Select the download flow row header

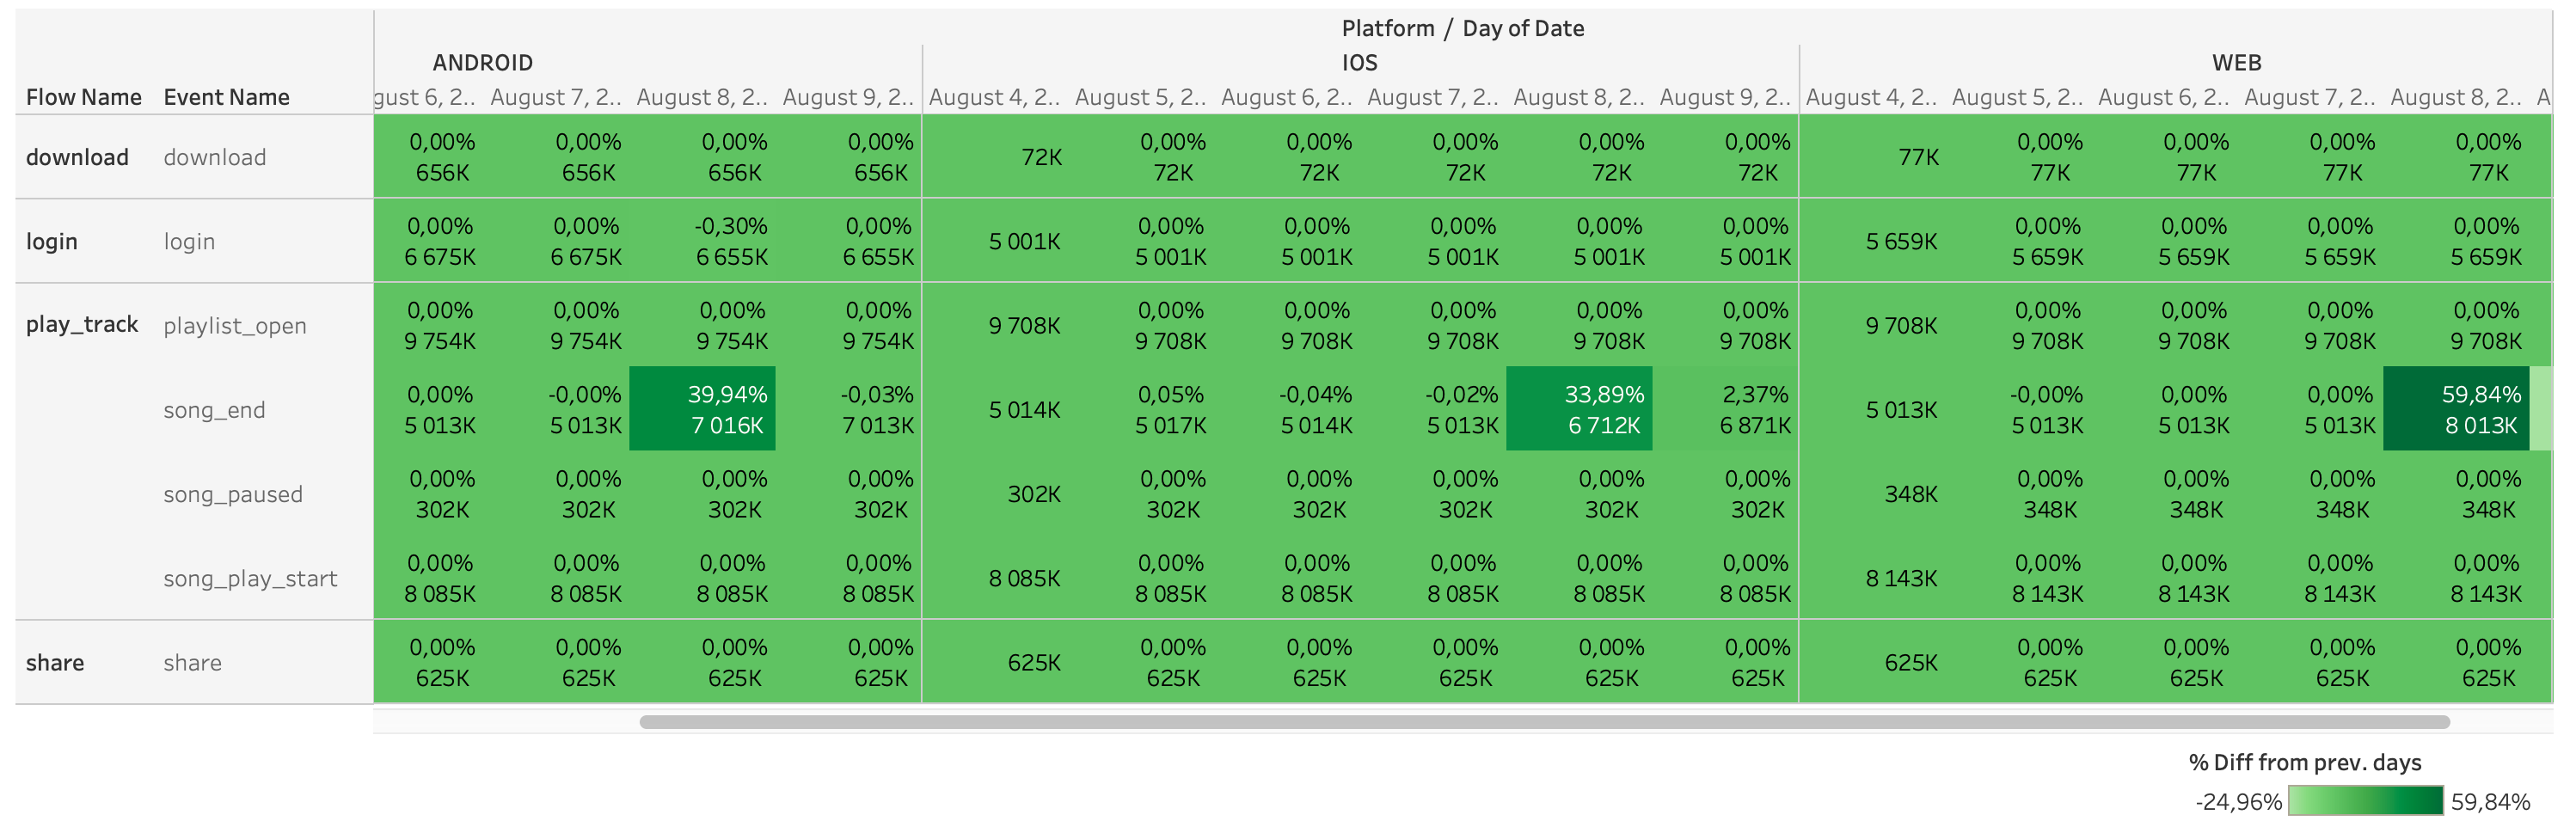(x=77, y=157)
